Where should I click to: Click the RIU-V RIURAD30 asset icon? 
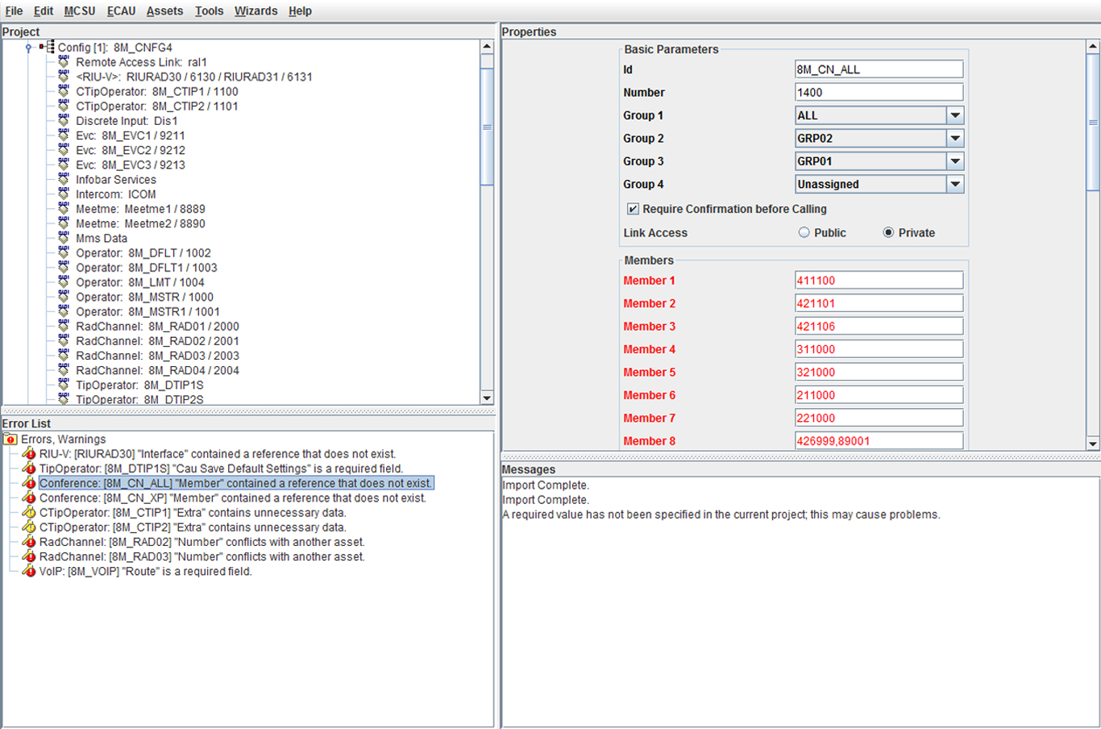coord(64,77)
